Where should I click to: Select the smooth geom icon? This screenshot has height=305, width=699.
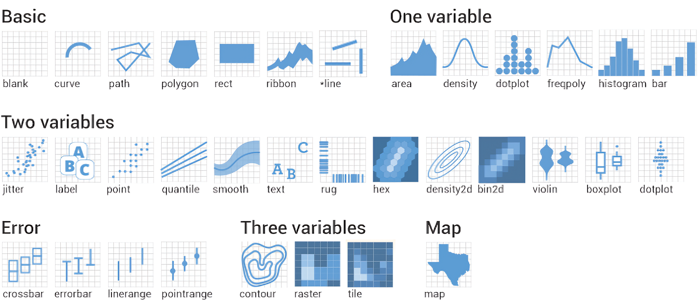tap(237, 159)
